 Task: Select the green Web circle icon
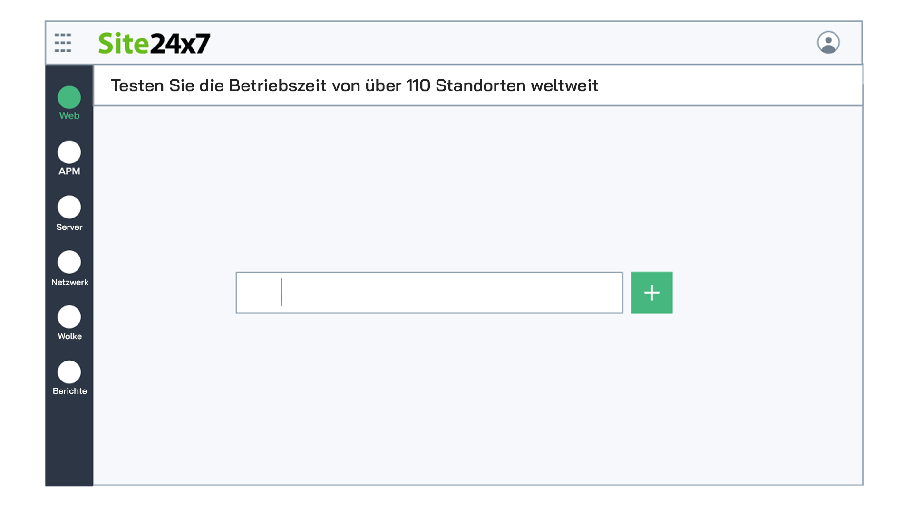[x=69, y=97]
